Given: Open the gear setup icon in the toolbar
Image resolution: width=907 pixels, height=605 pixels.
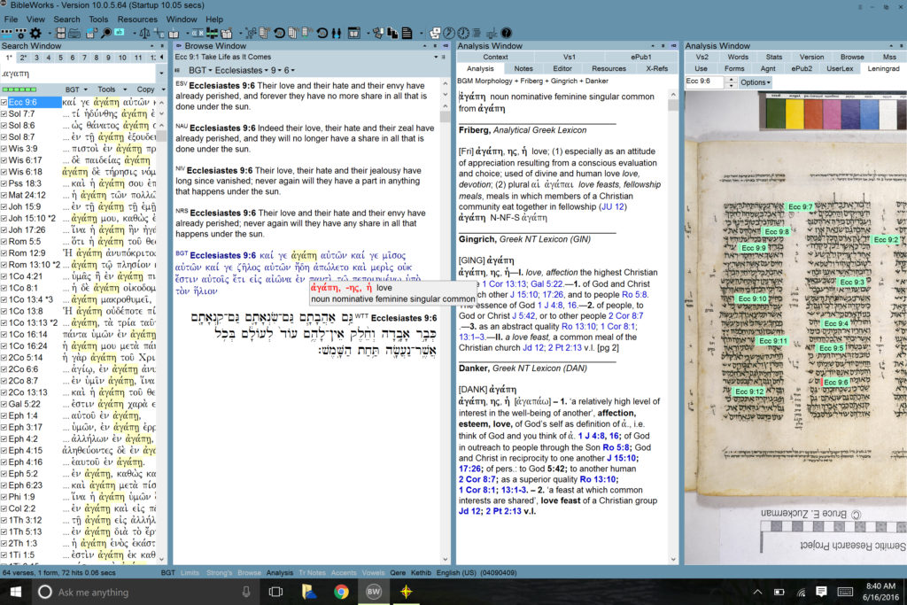Looking at the screenshot, I should pyautogui.click(x=35, y=33).
